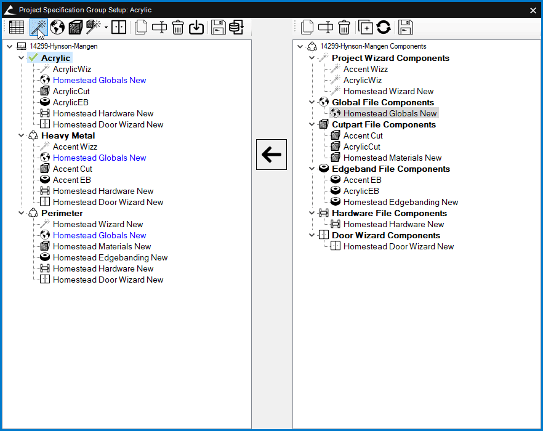Collapse the Edgeband File Components node

click(312, 168)
